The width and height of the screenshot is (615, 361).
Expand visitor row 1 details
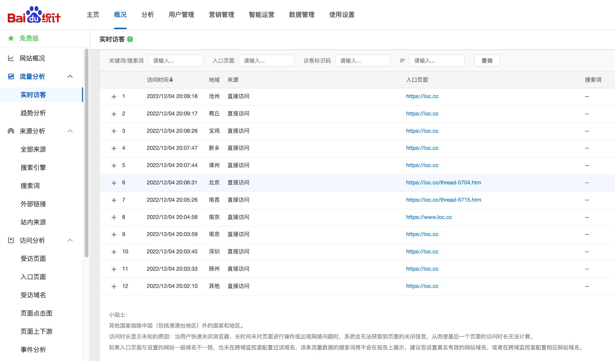[x=114, y=97]
